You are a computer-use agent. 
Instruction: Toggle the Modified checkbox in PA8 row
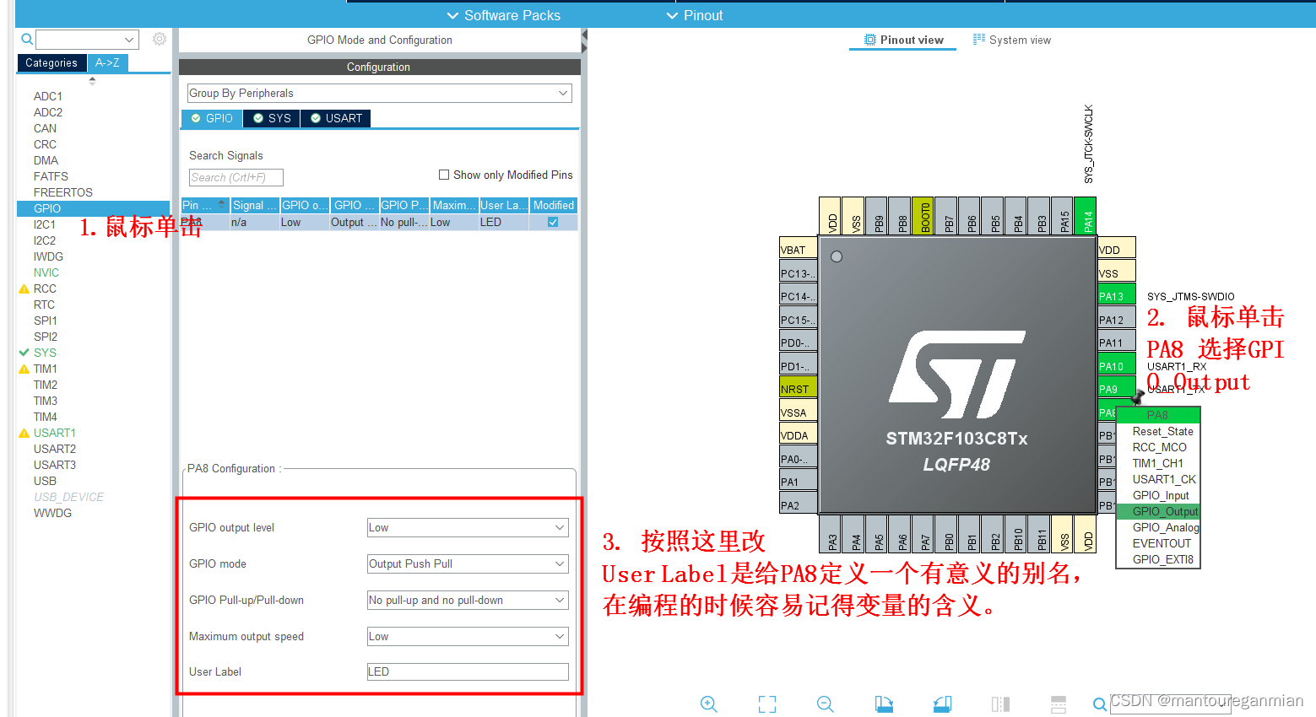coord(553,222)
